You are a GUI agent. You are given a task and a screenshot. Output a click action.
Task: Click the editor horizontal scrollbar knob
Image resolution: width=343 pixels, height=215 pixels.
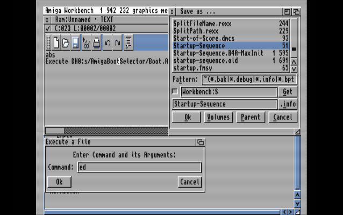55,131
